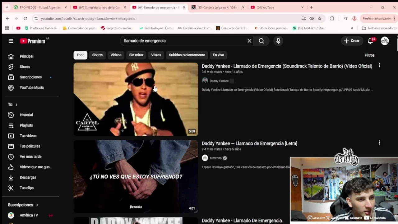
Task: Go back in browser
Action: pos(7,19)
